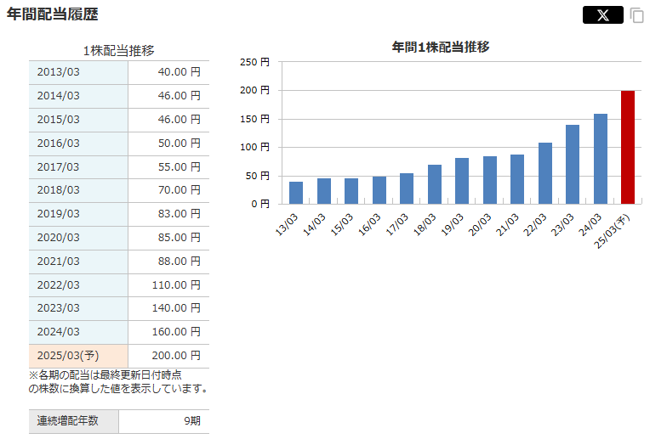
Task: Click the 1株配当推移 table caption
Action: coord(118,51)
